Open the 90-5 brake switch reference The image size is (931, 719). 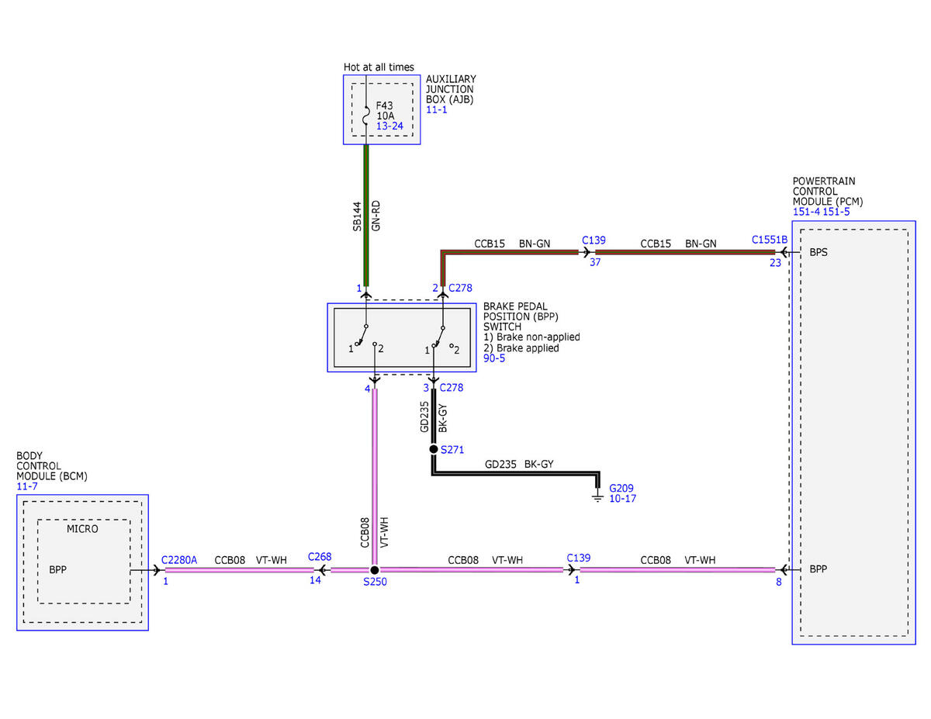click(x=493, y=359)
